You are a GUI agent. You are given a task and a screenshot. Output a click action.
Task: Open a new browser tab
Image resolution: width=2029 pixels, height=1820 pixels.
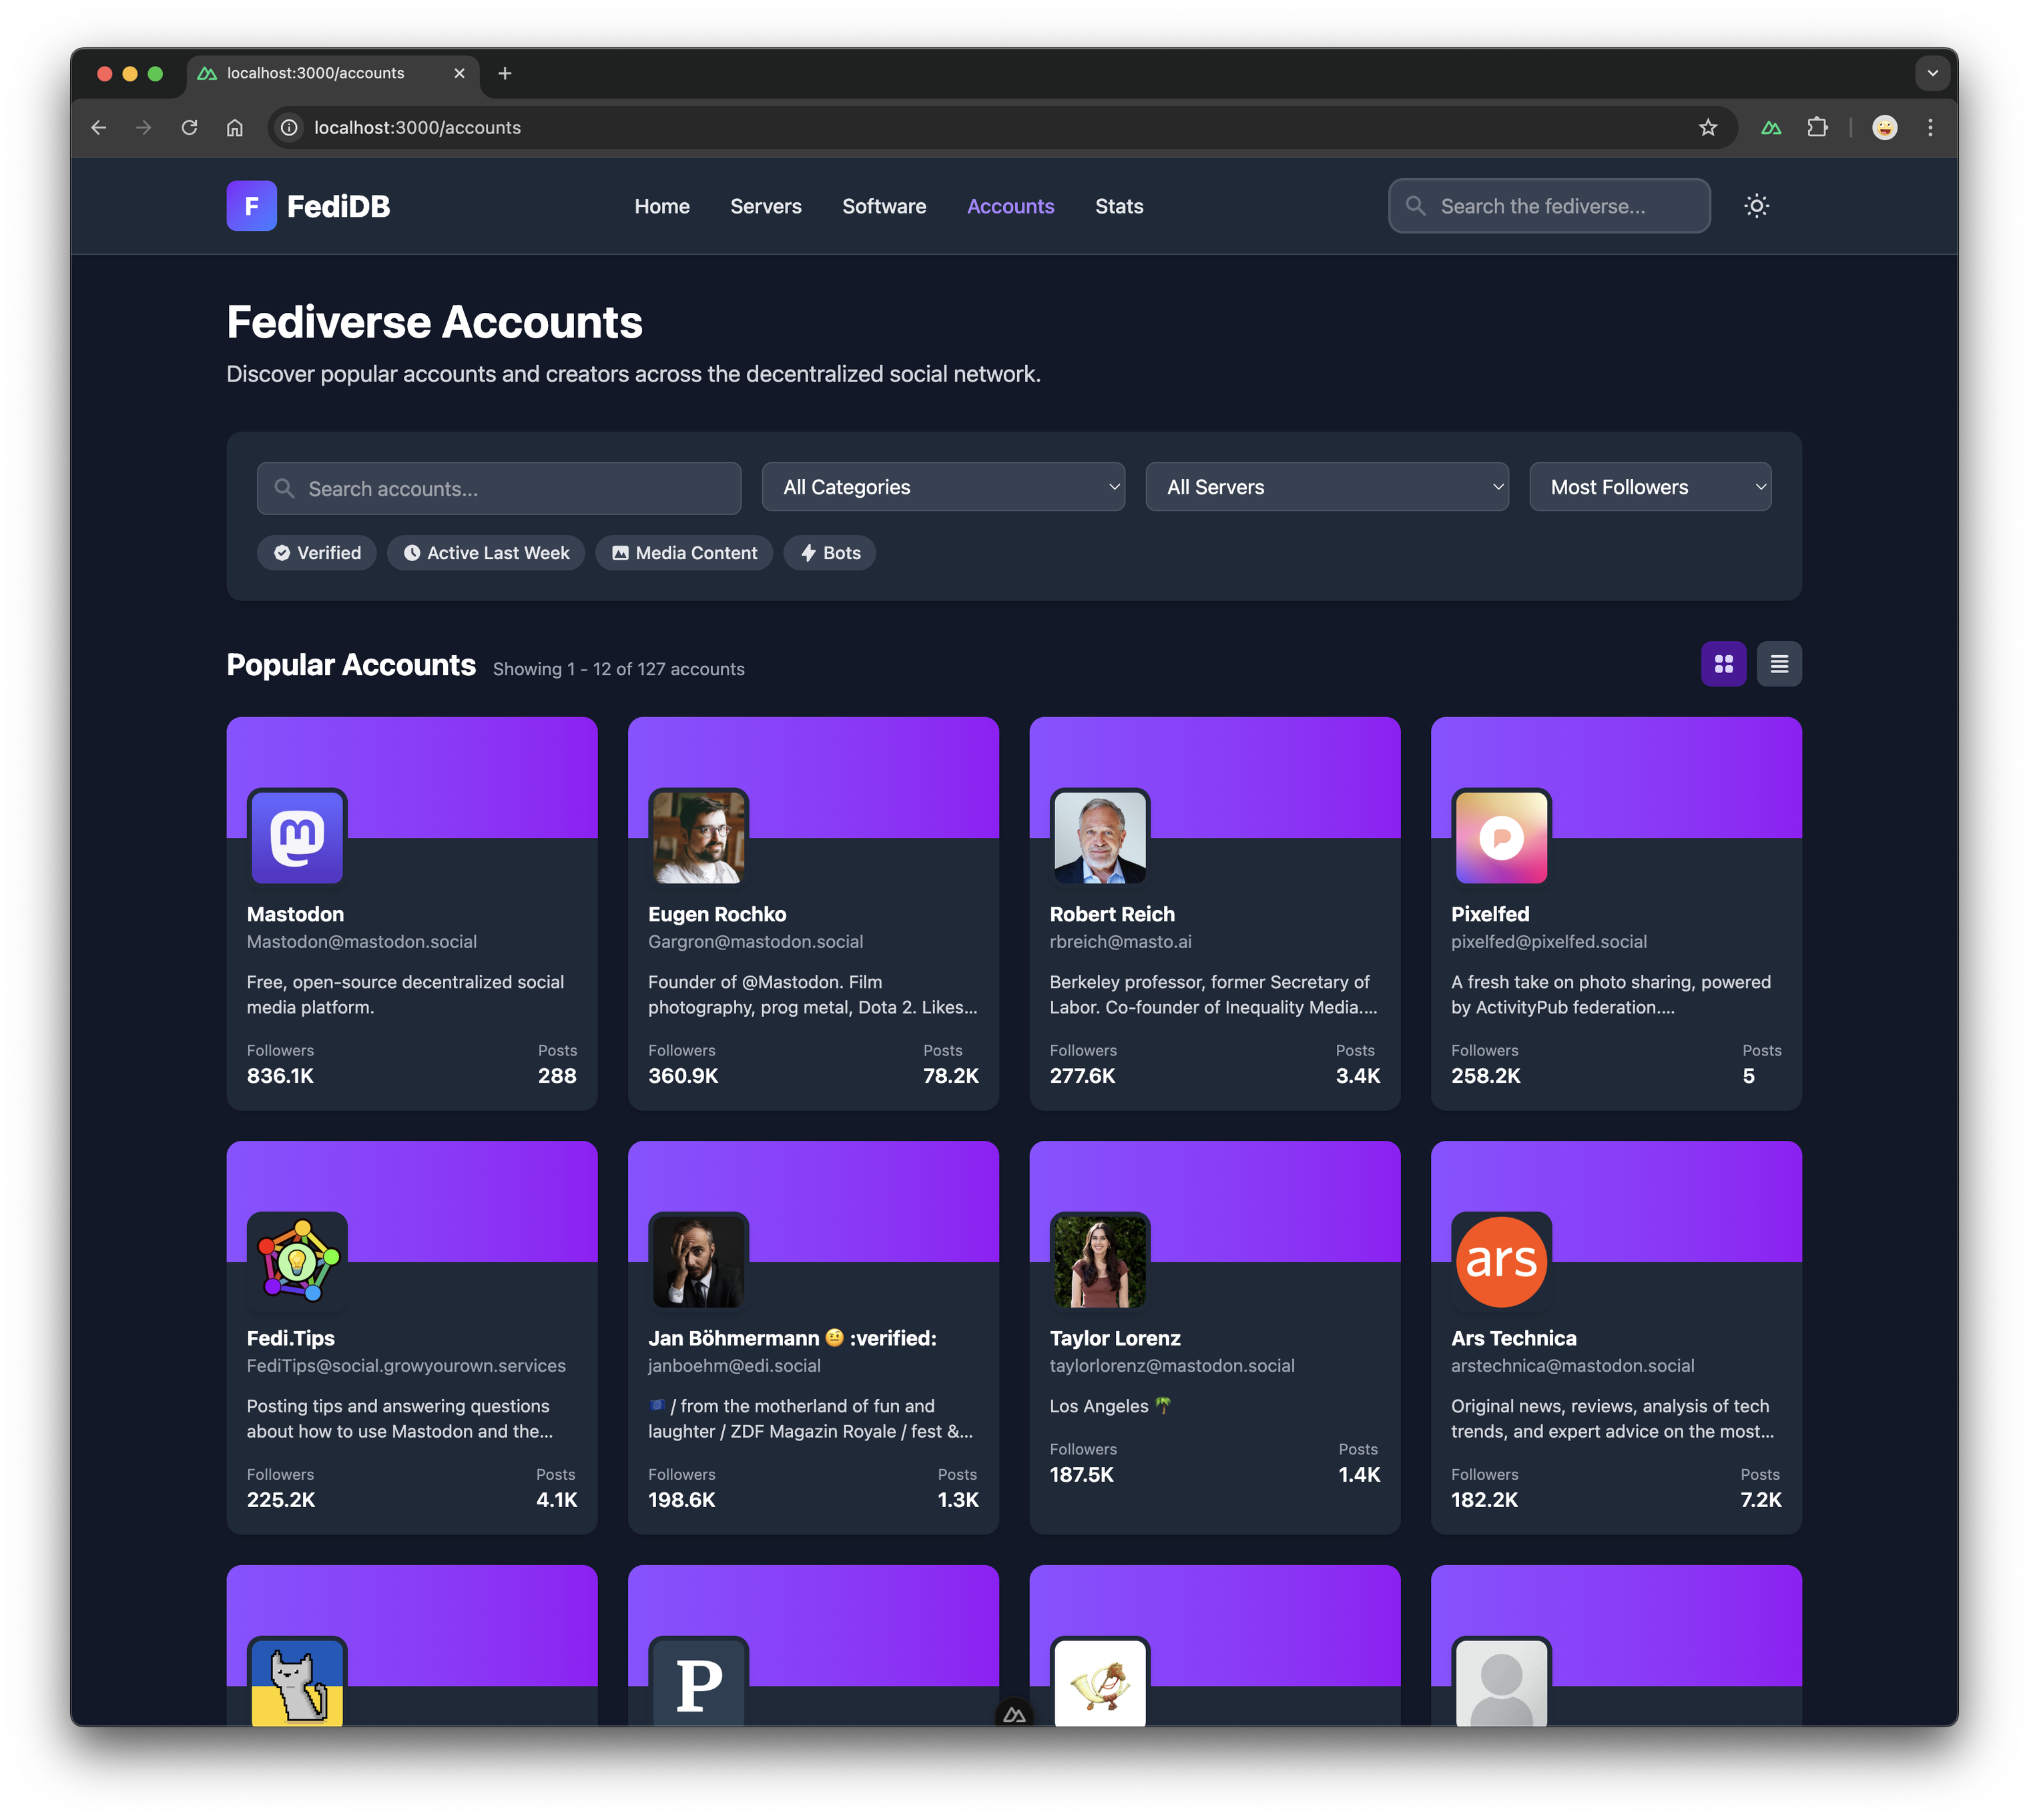505,73
